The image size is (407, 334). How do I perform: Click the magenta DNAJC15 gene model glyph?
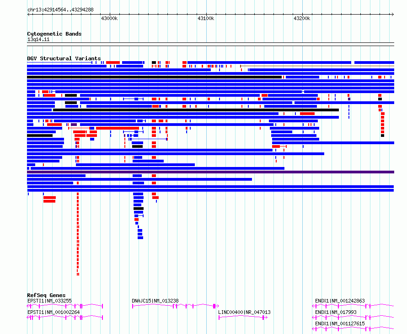[176, 306]
